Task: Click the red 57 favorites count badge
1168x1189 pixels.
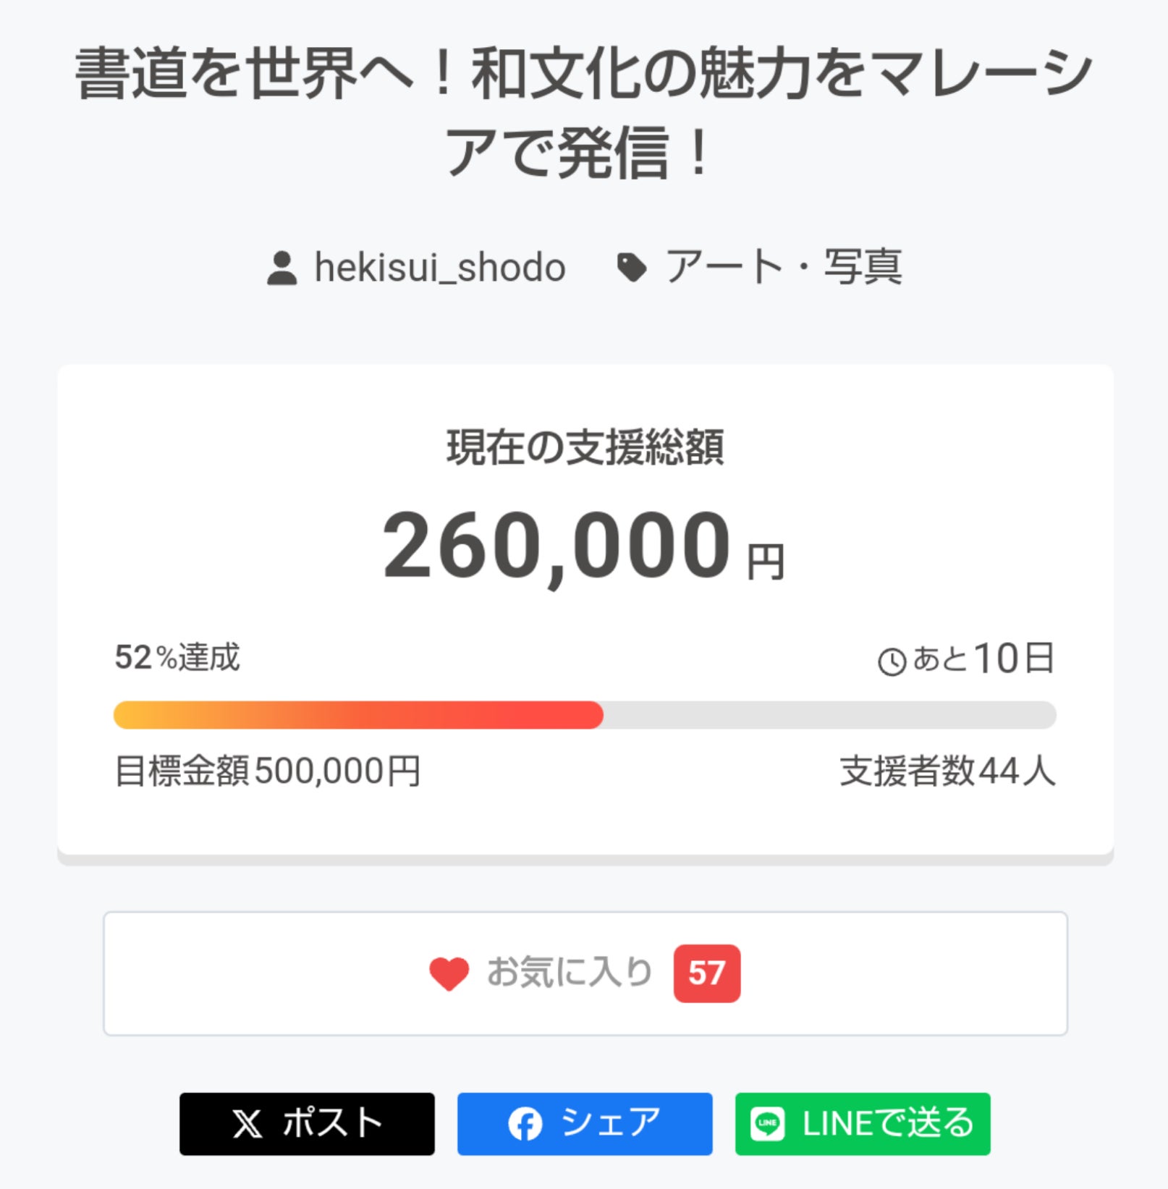Action: [x=706, y=973]
